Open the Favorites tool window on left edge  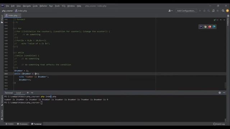(2, 115)
